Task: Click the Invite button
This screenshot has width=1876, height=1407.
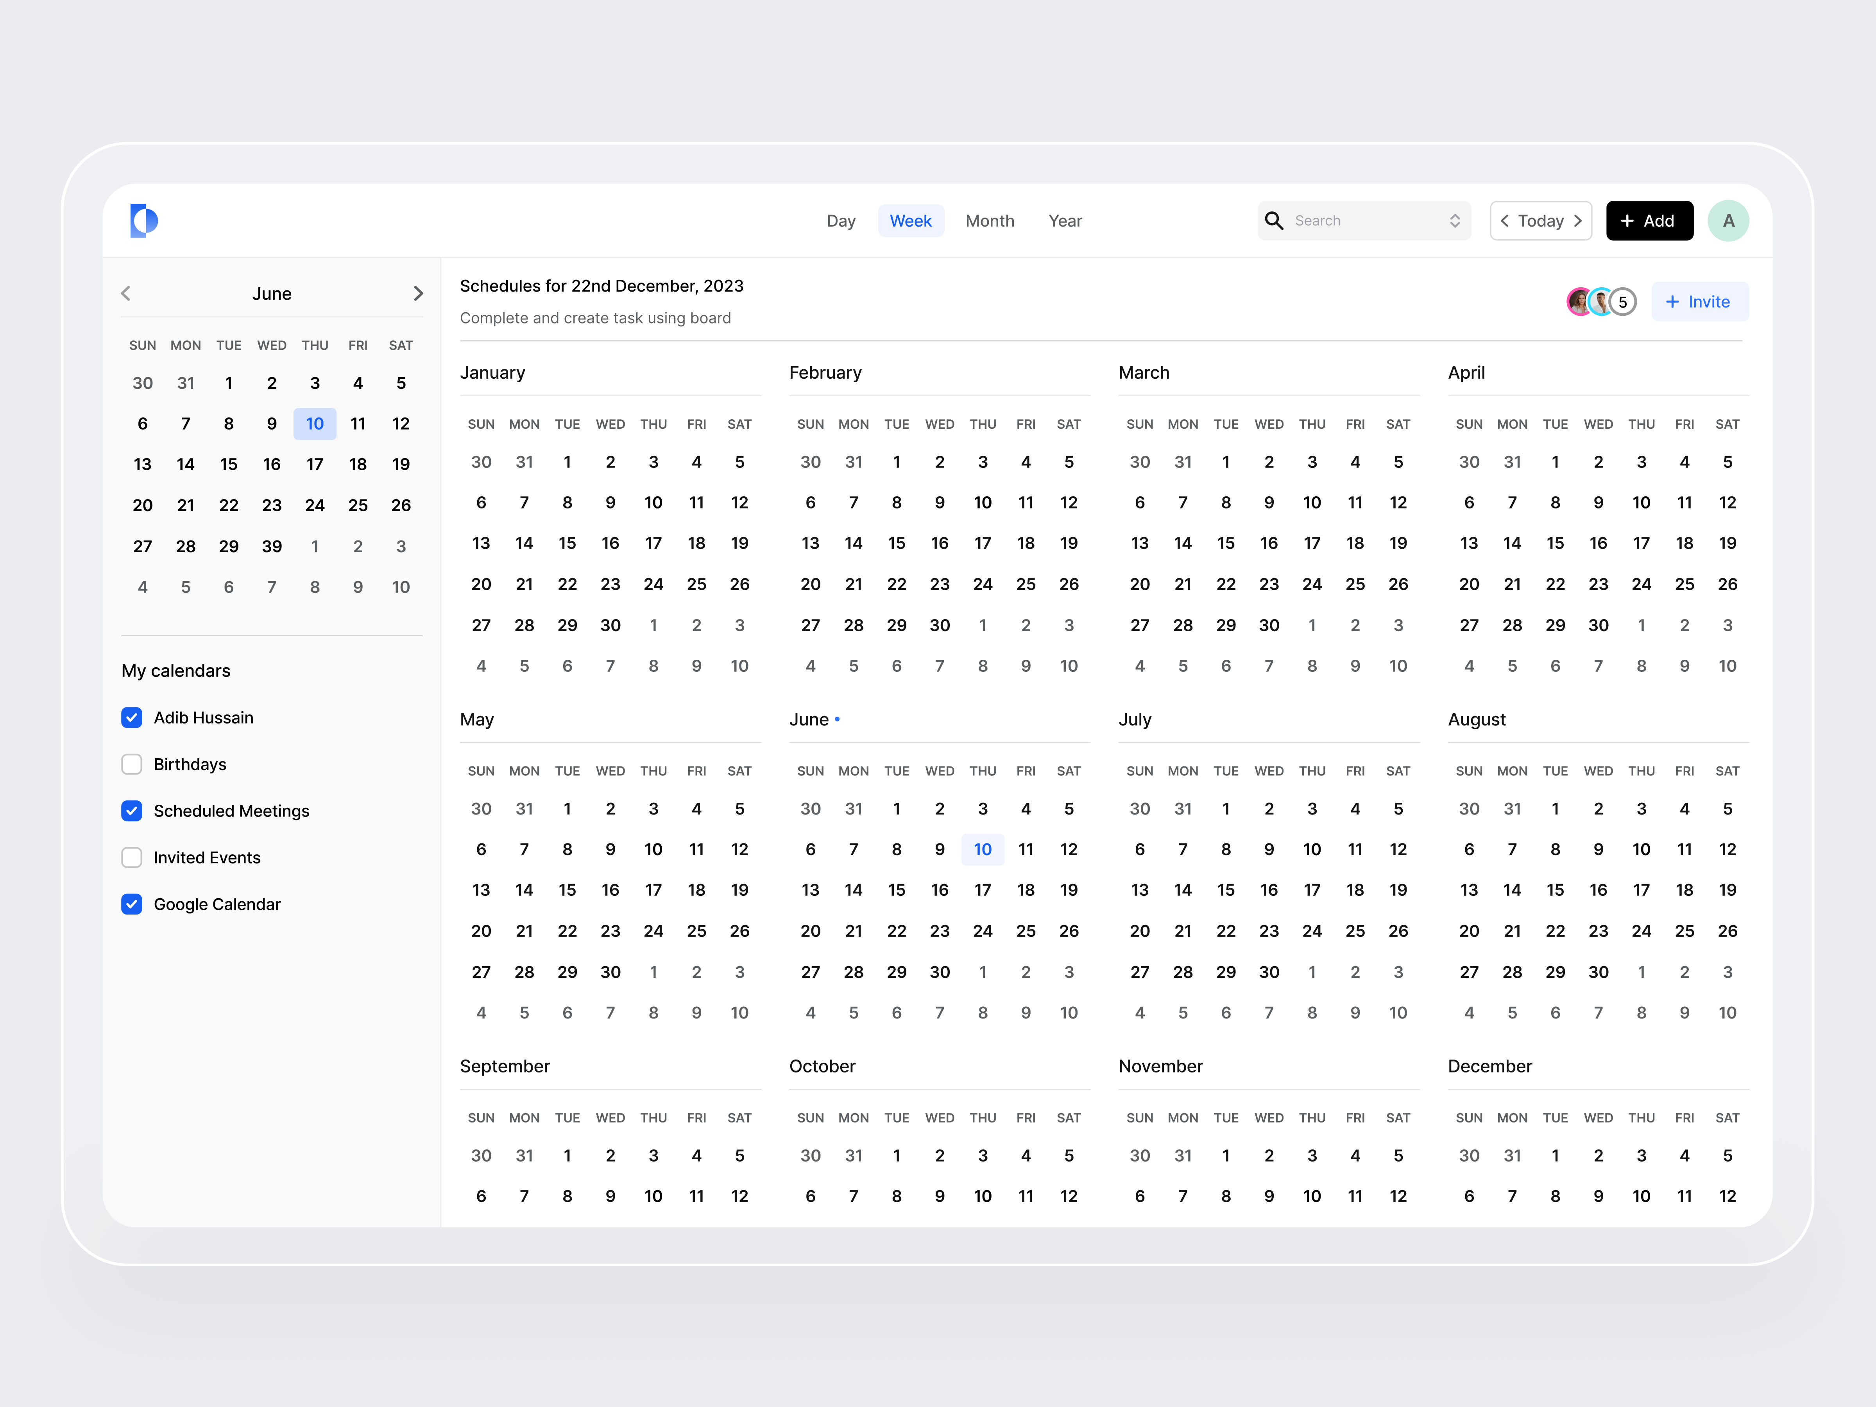Action: point(1700,301)
